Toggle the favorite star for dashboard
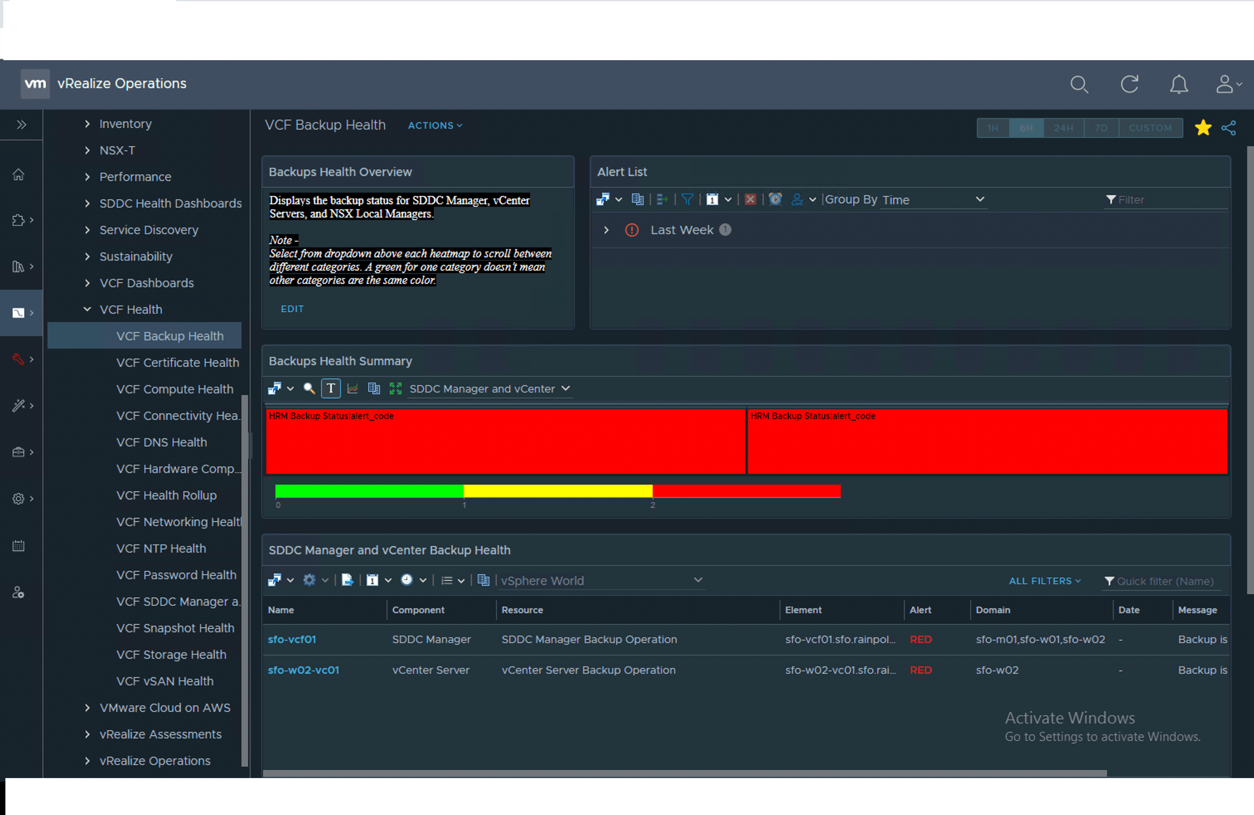Screen dimensions: 1254x815 tap(1203, 127)
